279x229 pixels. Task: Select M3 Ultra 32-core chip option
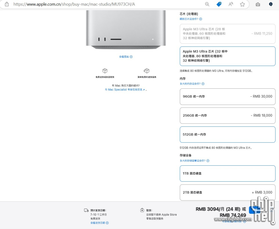click(x=227, y=56)
